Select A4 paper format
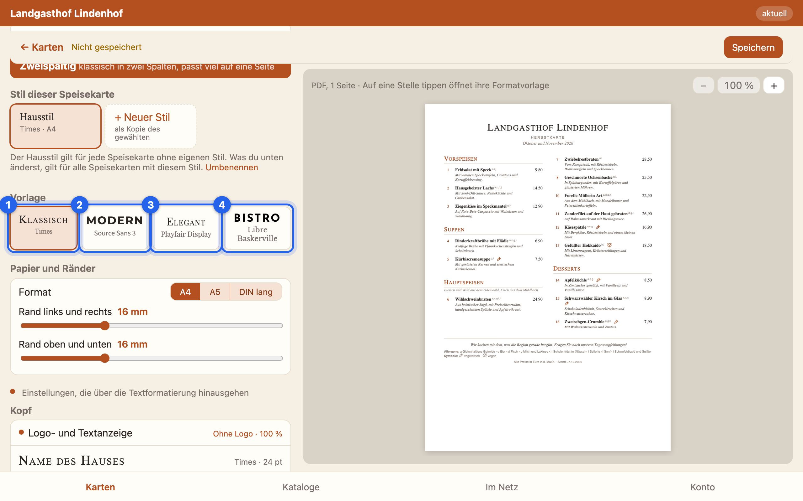Viewport: 803px width, 501px height. coord(185,292)
